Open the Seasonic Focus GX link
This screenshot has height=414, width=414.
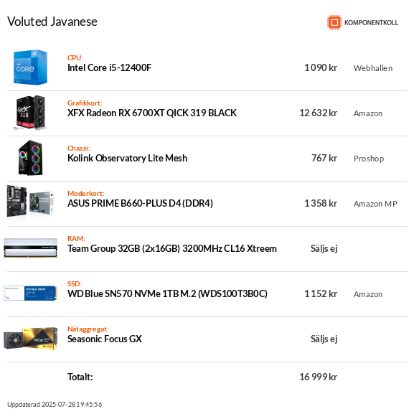coord(105,339)
